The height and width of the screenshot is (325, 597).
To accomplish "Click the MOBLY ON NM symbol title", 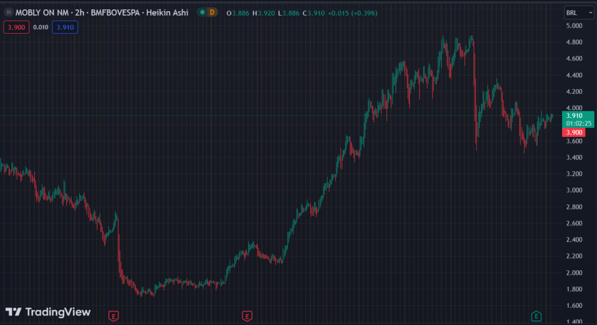I will click(42, 13).
